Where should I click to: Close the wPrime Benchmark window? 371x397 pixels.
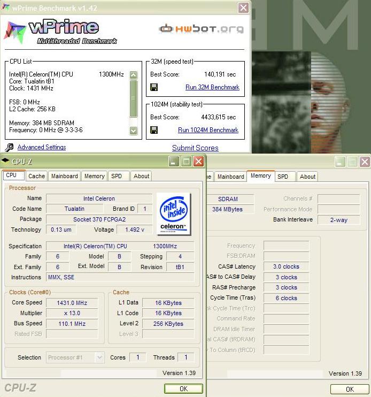pos(244,8)
